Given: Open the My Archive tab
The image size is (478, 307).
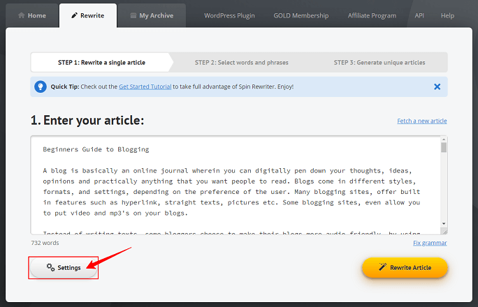Looking at the screenshot, I should (x=152, y=15).
